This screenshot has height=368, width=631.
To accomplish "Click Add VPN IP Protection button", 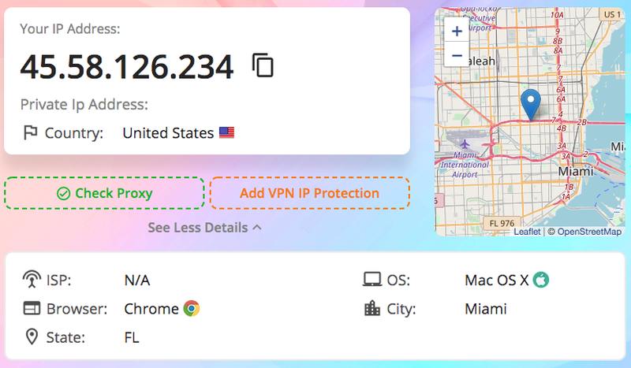I will 309,193.
